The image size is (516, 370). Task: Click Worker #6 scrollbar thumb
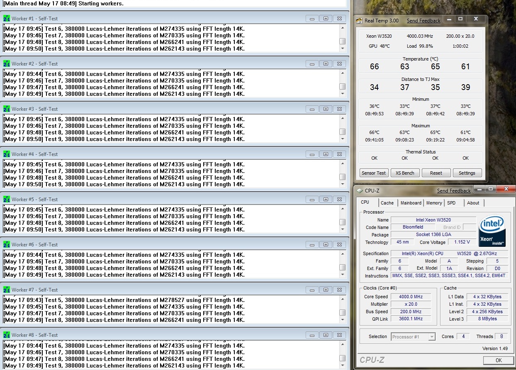coord(342,268)
